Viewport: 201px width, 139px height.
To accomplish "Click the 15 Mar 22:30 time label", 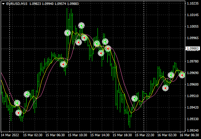I will pyautogui.click(x=145, y=135).
